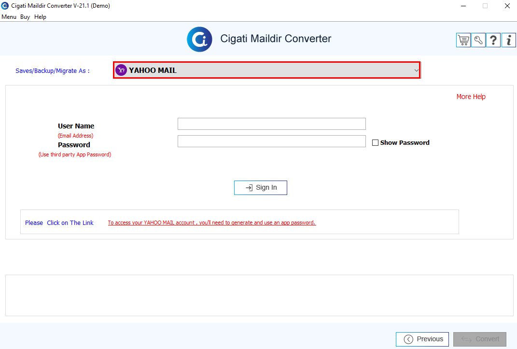Open the app password generation link
517x349 pixels.
coord(212,223)
